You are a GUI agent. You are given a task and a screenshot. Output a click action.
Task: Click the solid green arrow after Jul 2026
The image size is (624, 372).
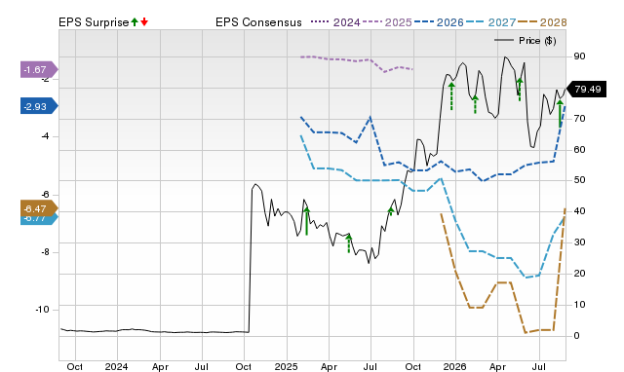tap(560, 113)
